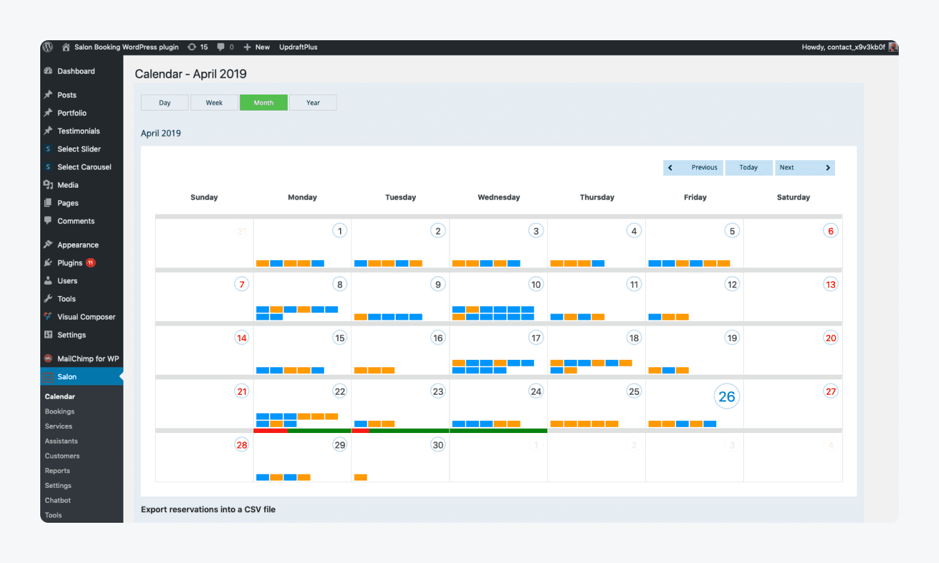
Task: Select the Year view tab
Action: pyautogui.click(x=313, y=103)
